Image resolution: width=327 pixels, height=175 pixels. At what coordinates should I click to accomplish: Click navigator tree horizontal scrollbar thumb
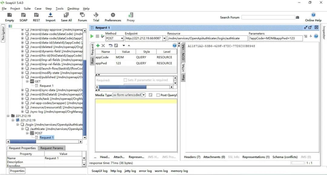point(23,142)
